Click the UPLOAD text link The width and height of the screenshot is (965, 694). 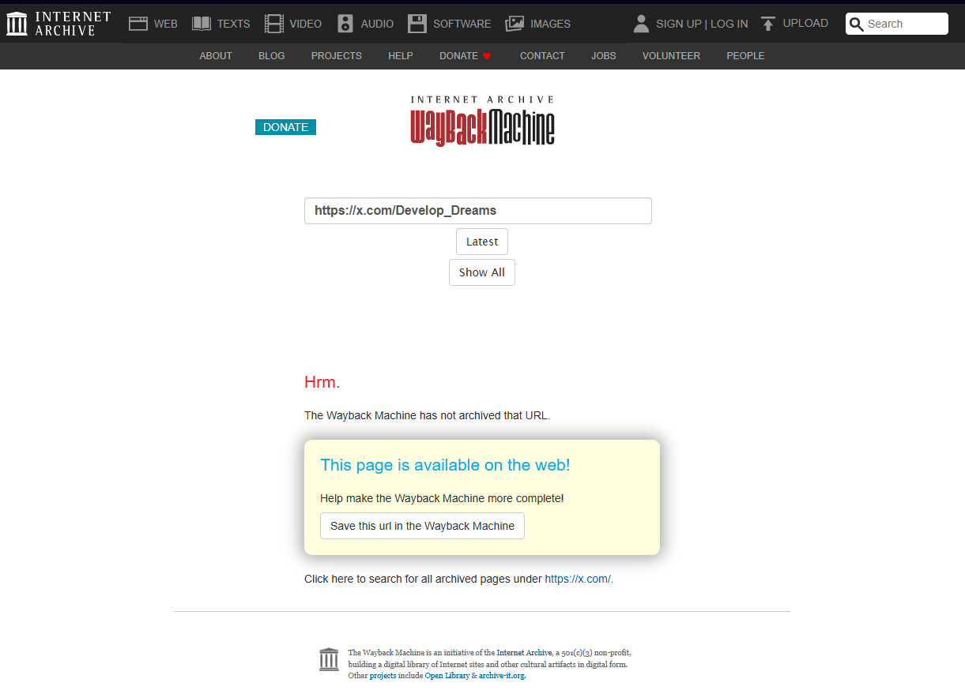[x=805, y=24]
